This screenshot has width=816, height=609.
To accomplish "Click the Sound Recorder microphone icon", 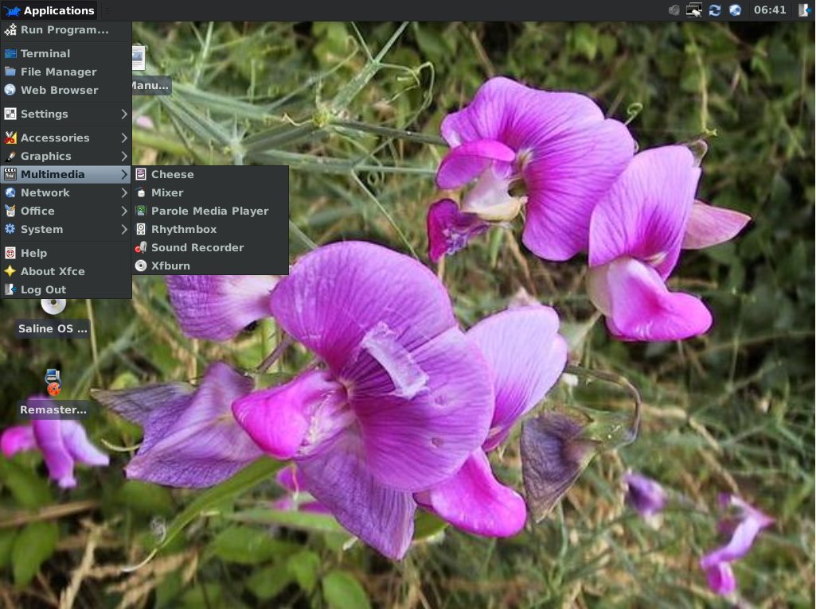I will pyautogui.click(x=140, y=248).
